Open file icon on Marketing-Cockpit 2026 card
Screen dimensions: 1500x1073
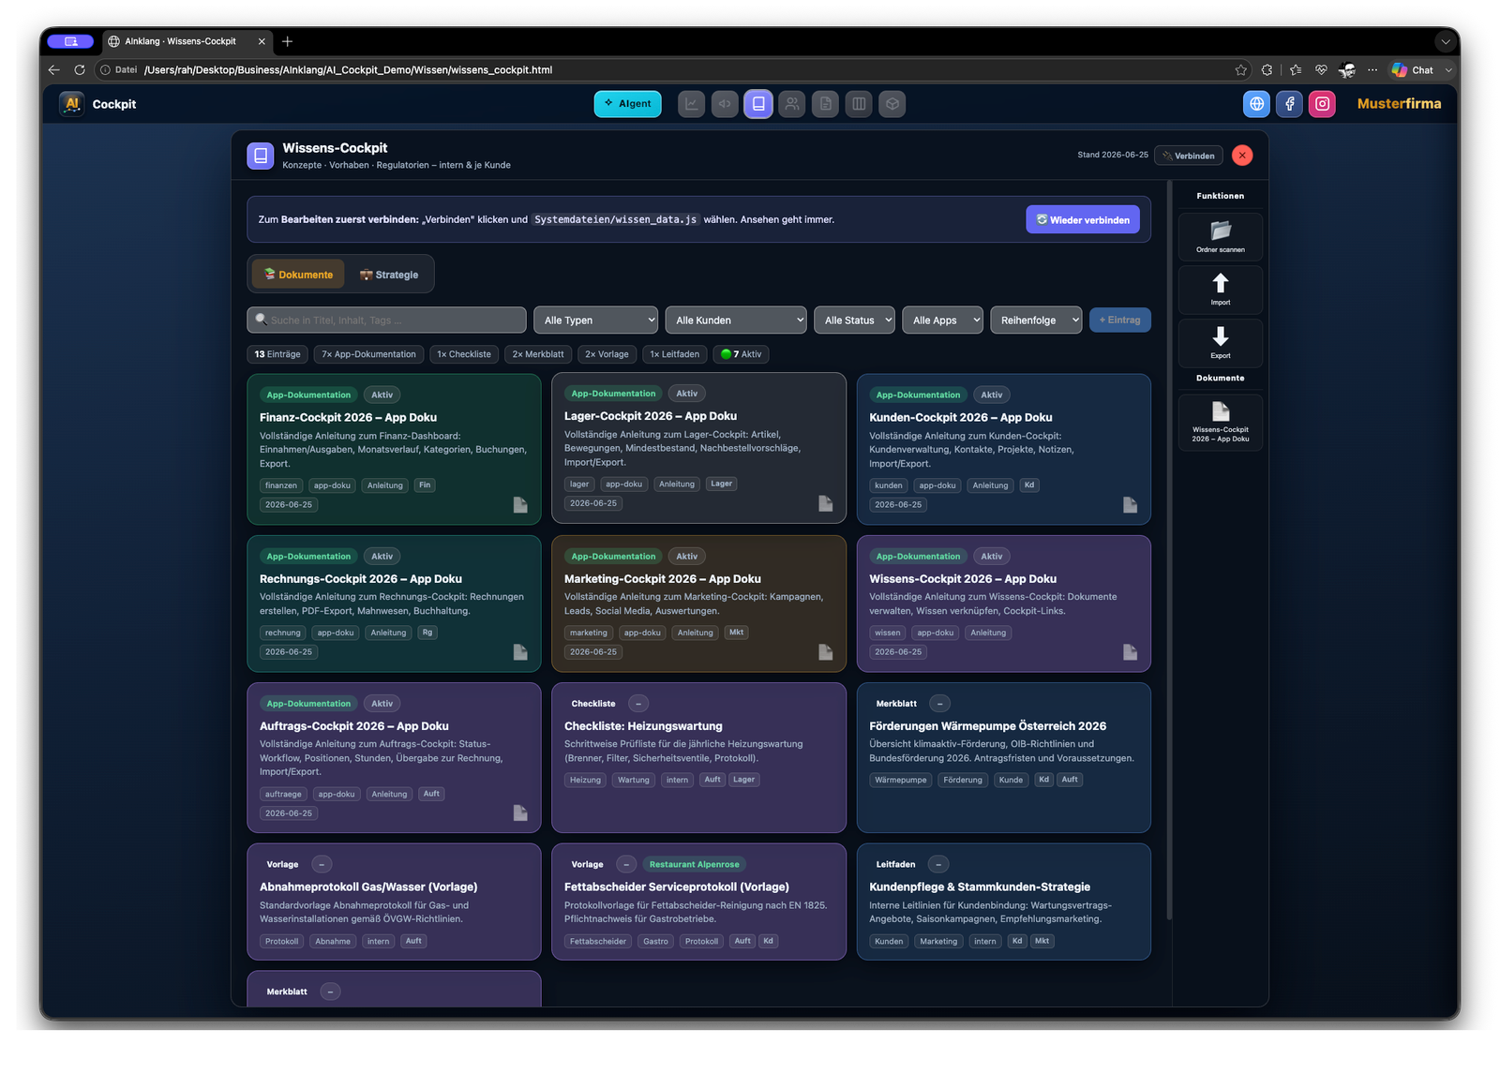(x=825, y=652)
